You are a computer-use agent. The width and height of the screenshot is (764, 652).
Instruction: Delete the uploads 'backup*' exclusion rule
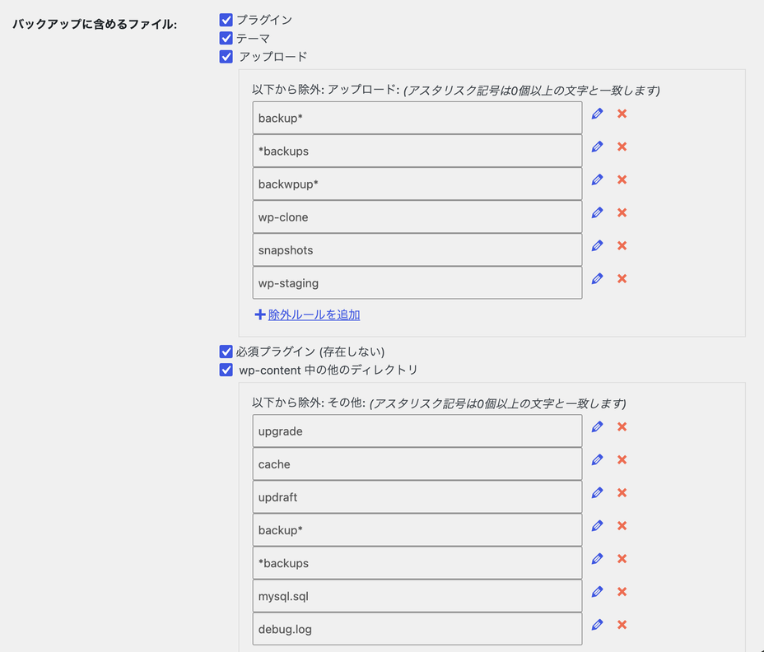622,114
